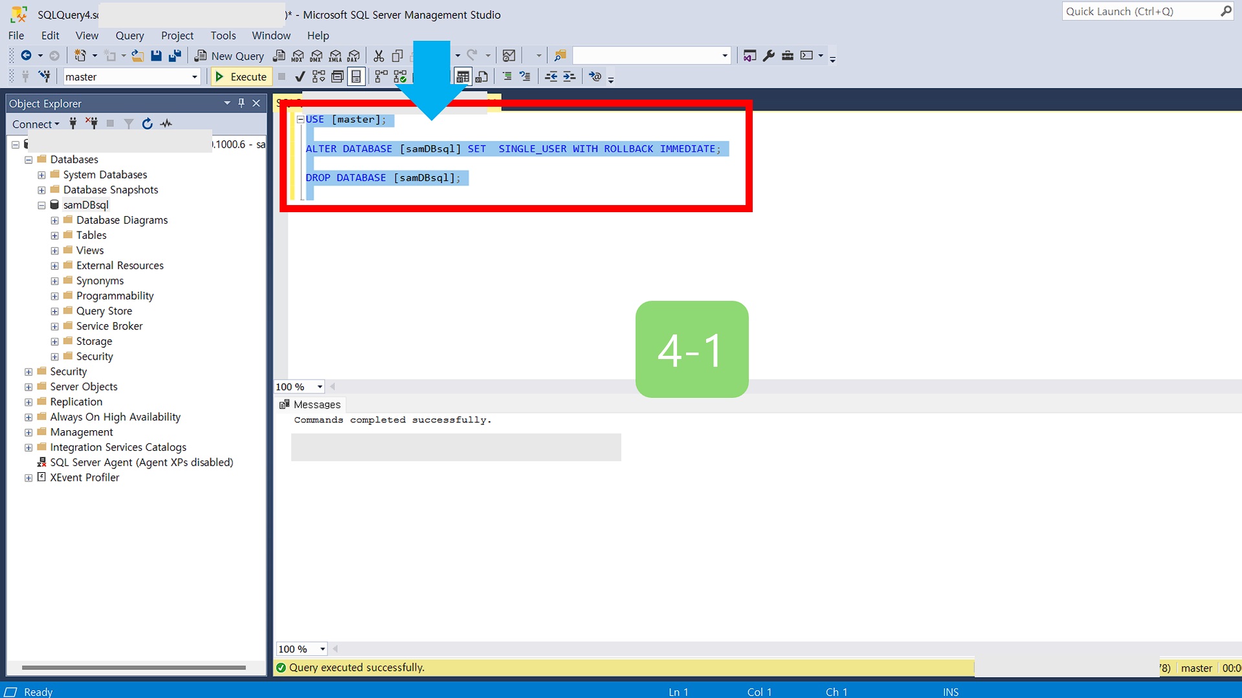
Task: Click the New Query button
Action: coord(230,56)
